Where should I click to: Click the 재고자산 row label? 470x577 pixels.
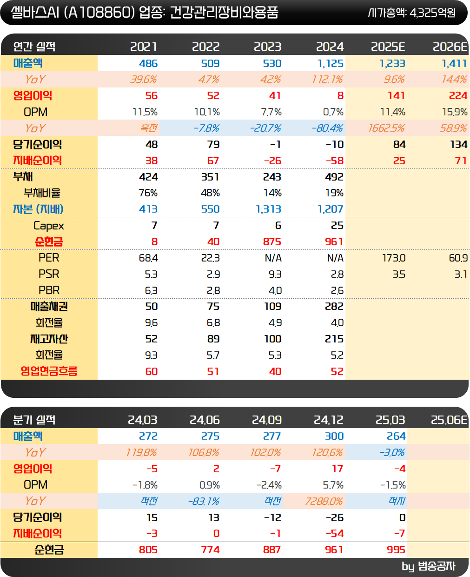point(49,339)
